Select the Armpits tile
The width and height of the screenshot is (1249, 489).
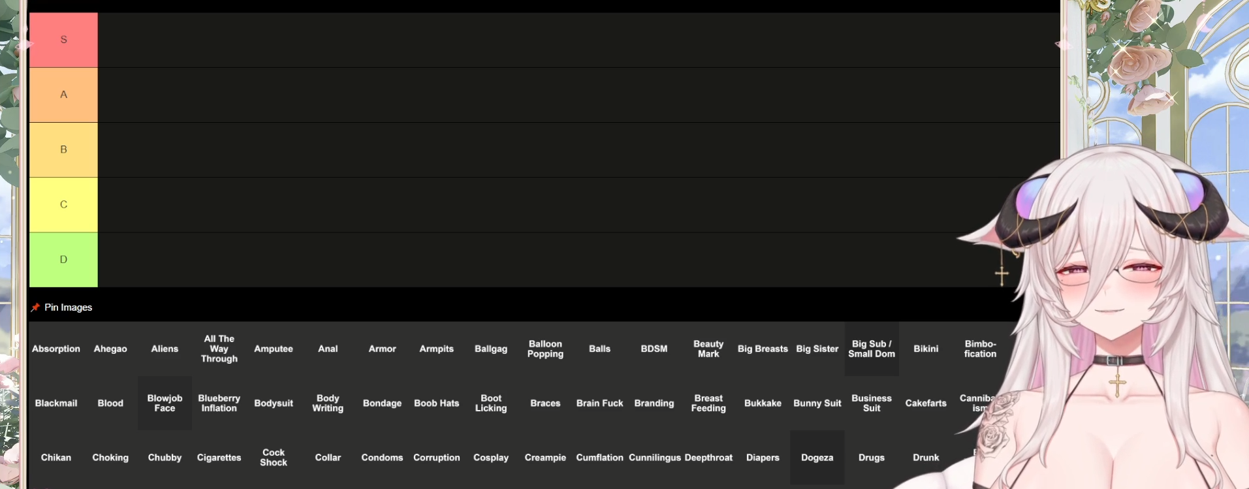[437, 349]
